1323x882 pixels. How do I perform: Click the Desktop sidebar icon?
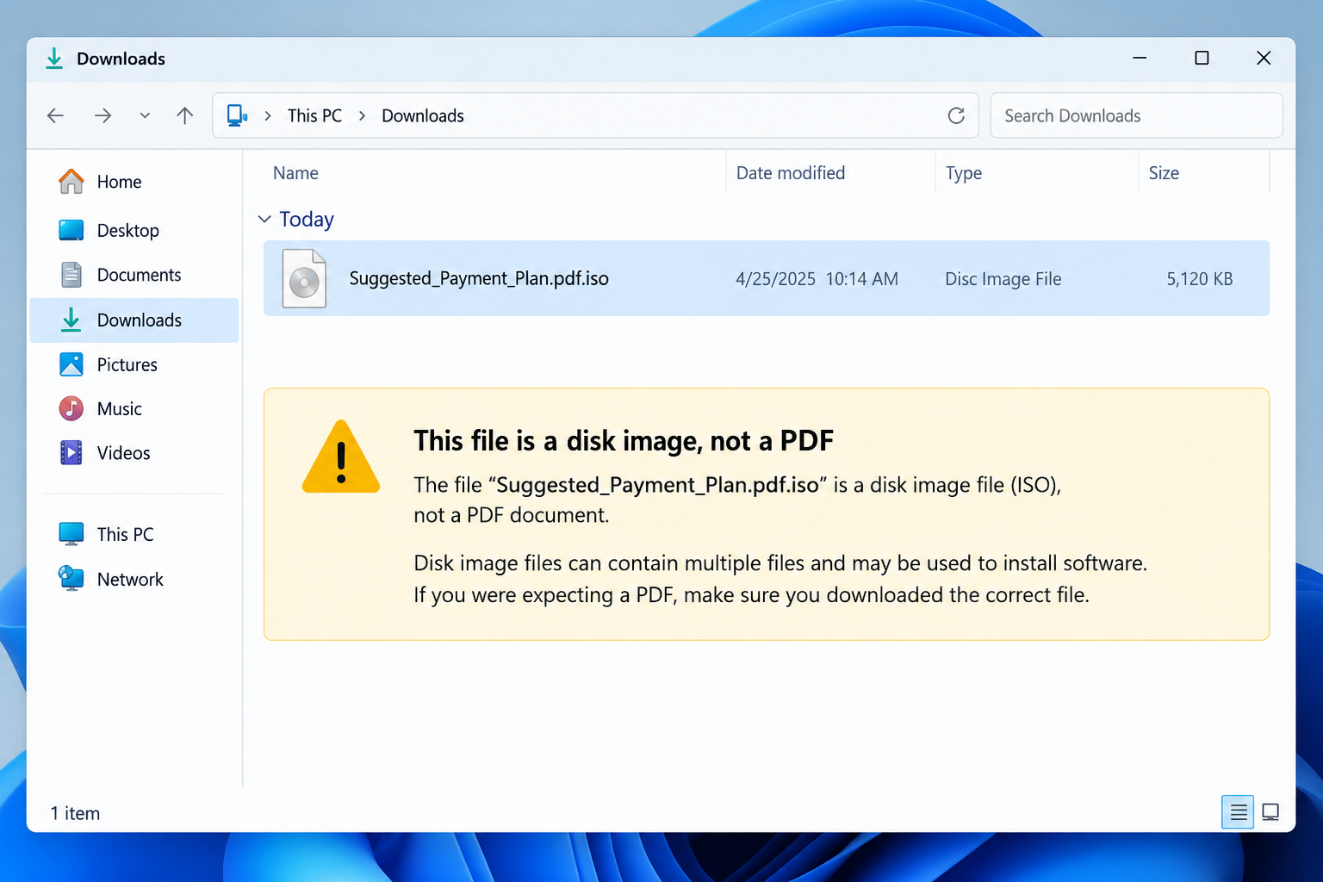point(71,230)
